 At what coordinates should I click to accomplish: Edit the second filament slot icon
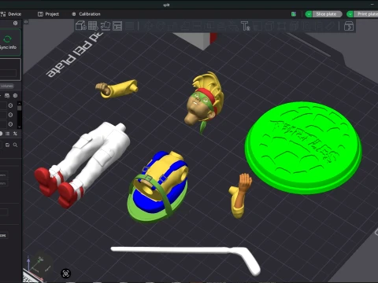pyautogui.click(x=10, y=115)
